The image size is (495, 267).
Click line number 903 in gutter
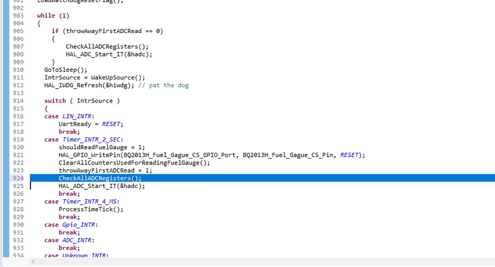pos(17,15)
